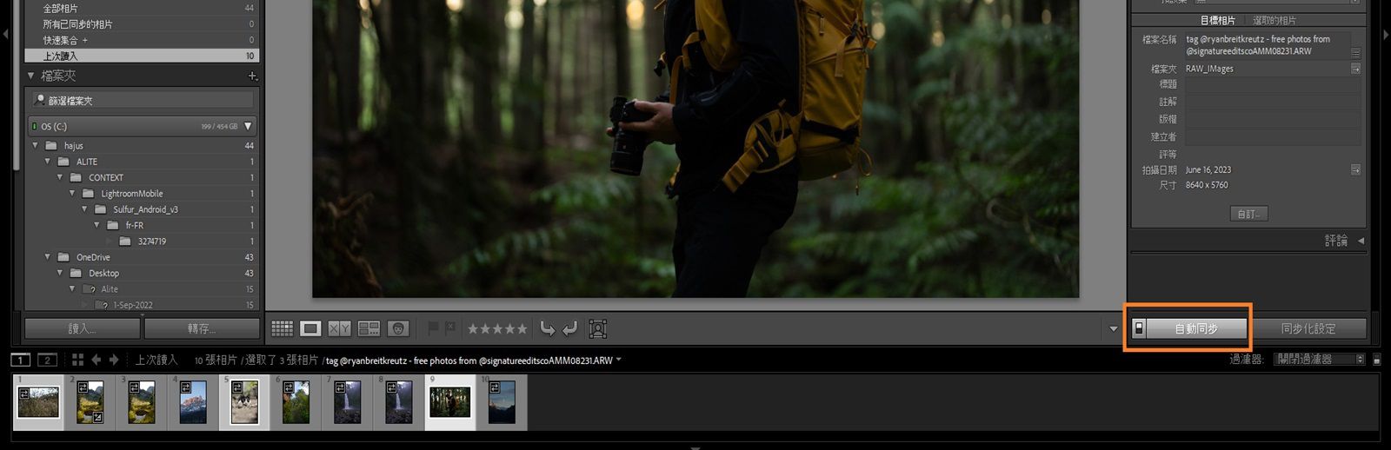The height and width of the screenshot is (450, 1391).
Task: Click the 篩選檔案夾 search field
Action: (x=143, y=101)
